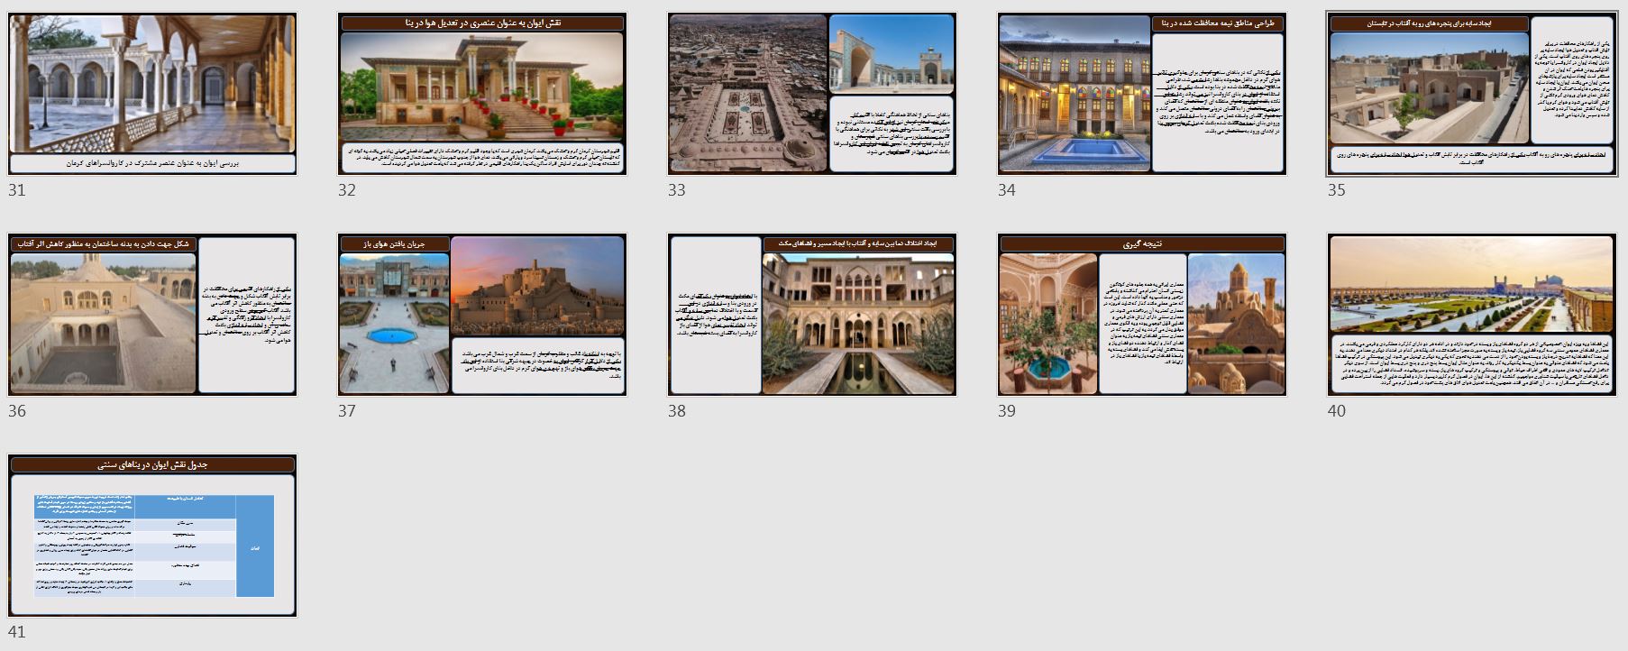This screenshot has width=1628, height=651.
Task: Click the desert citadel sunset photo in slide 37
Action: click(537, 285)
